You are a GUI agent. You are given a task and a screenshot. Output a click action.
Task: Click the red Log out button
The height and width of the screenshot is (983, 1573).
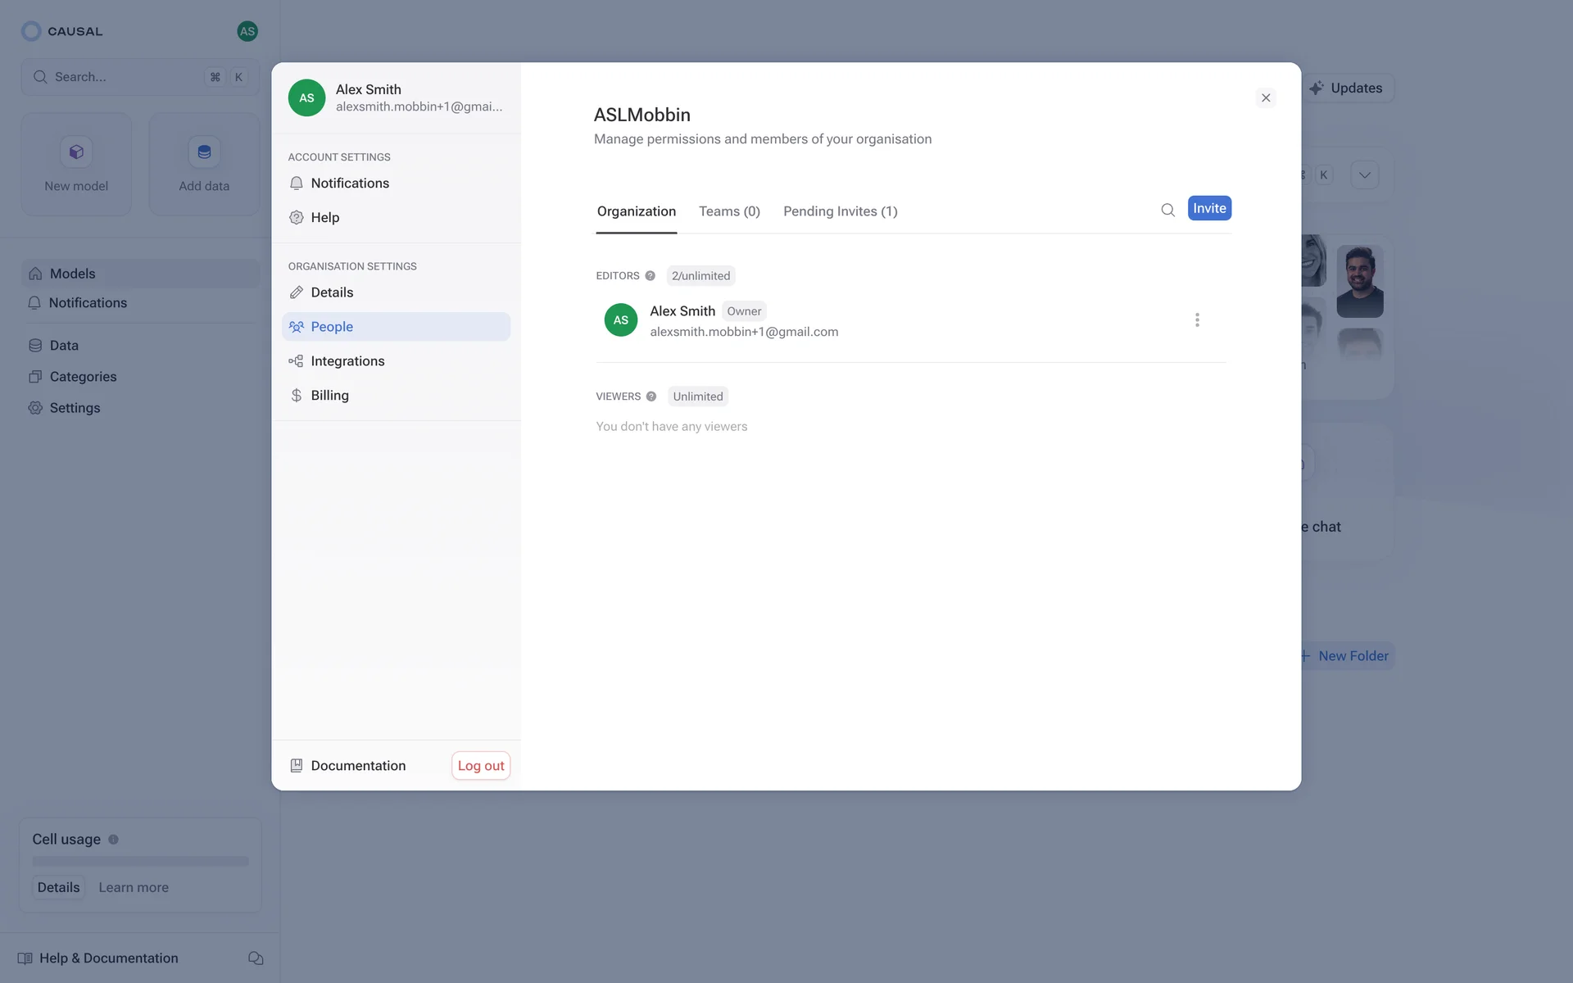click(481, 766)
